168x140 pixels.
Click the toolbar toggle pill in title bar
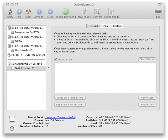coord(160,4)
